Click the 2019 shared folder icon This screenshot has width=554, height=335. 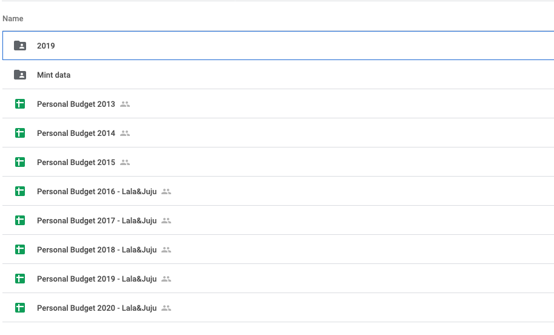(x=20, y=46)
